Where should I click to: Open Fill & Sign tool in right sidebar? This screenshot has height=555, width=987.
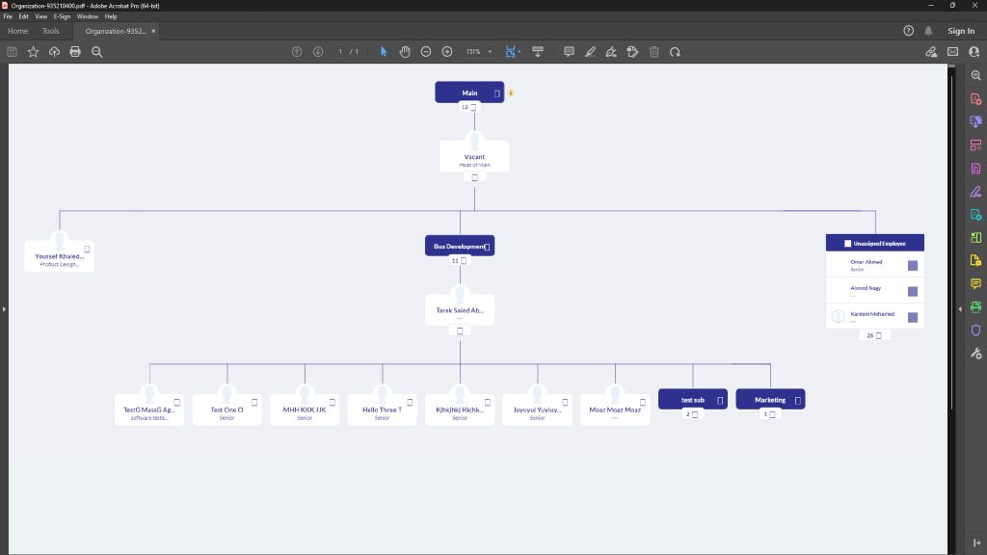[x=975, y=192]
